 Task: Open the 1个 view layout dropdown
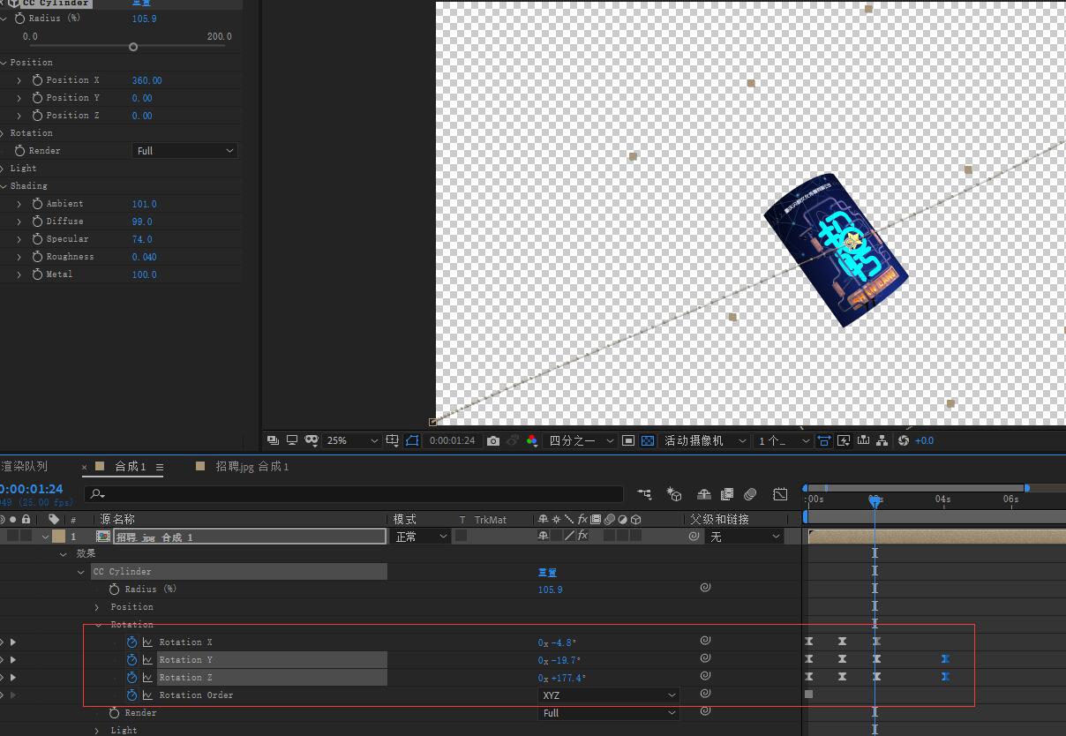coord(783,440)
